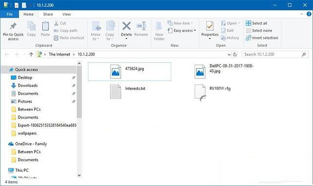Open the File tab

(x=10, y=14)
